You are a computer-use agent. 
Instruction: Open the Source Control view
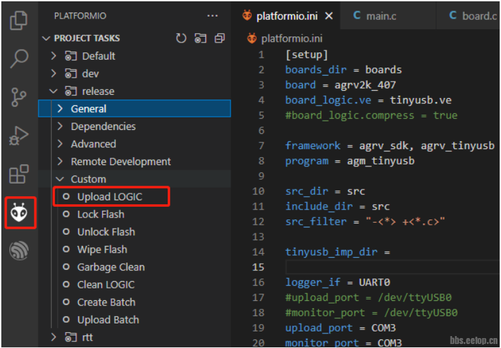click(x=19, y=97)
